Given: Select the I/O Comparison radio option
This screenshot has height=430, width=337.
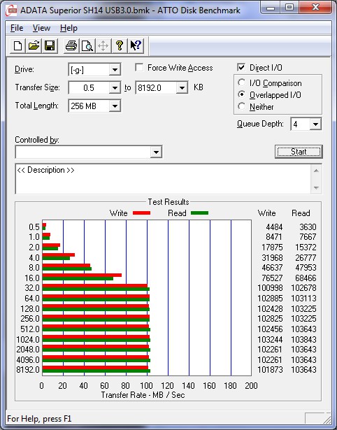Looking at the screenshot, I should pos(242,83).
